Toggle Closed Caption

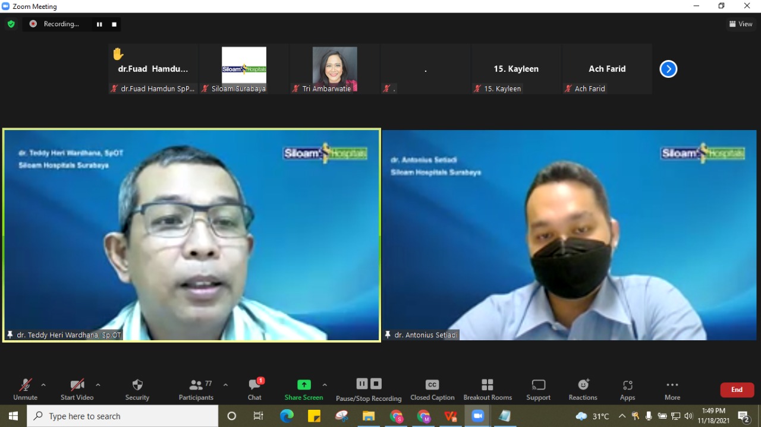coord(432,389)
